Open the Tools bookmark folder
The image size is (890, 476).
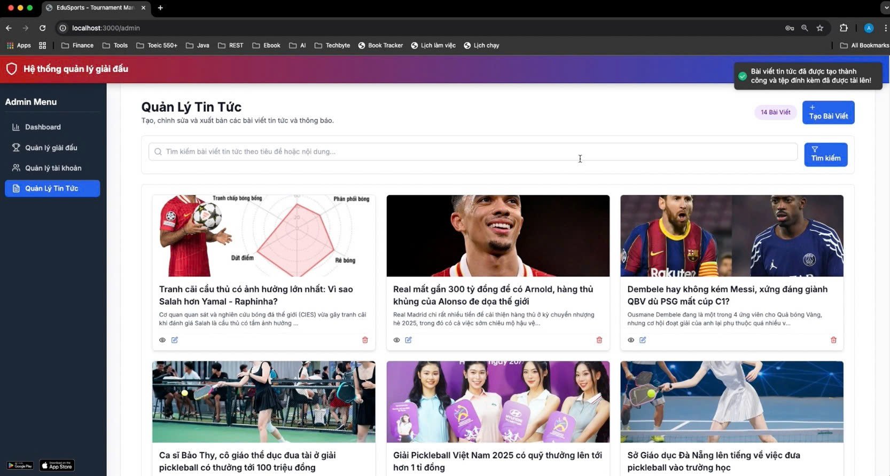(115, 45)
